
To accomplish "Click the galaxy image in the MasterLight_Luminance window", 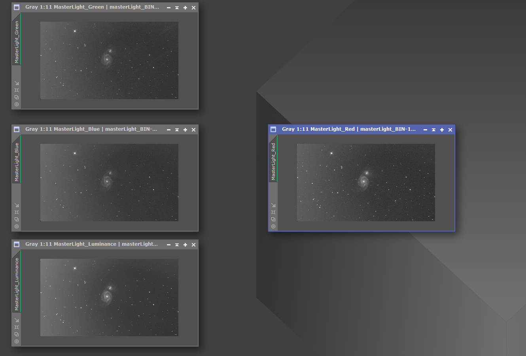I will pos(109,298).
